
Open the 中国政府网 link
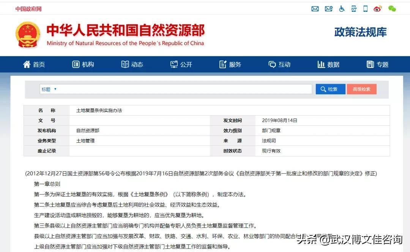click(x=28, y=9)
